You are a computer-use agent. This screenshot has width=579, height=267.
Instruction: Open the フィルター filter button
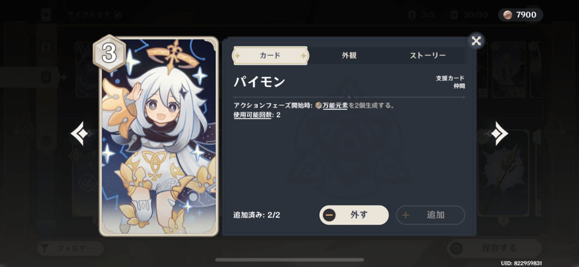point(70,249)
